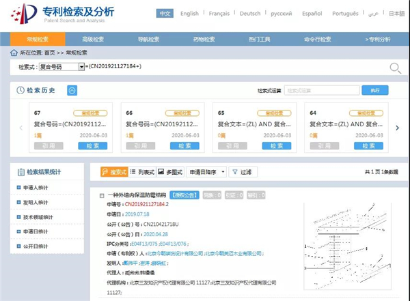This screenshot has height=301, width=410.
Task: Select Arabic language
Action: (373, 14)
